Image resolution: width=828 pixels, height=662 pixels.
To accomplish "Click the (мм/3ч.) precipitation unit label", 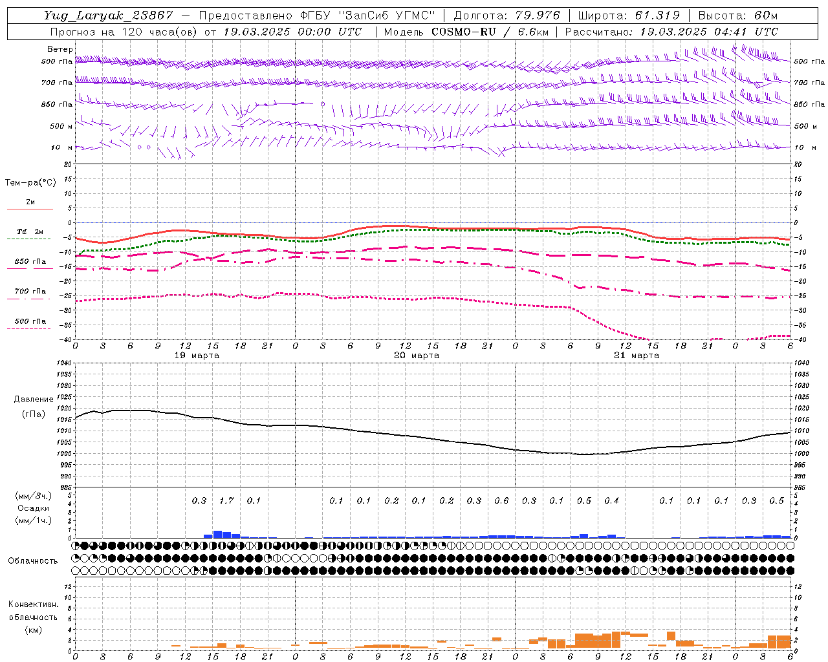I will click(34, 496).
